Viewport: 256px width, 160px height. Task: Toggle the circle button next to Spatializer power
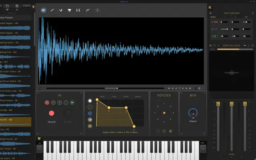(214, 46)
